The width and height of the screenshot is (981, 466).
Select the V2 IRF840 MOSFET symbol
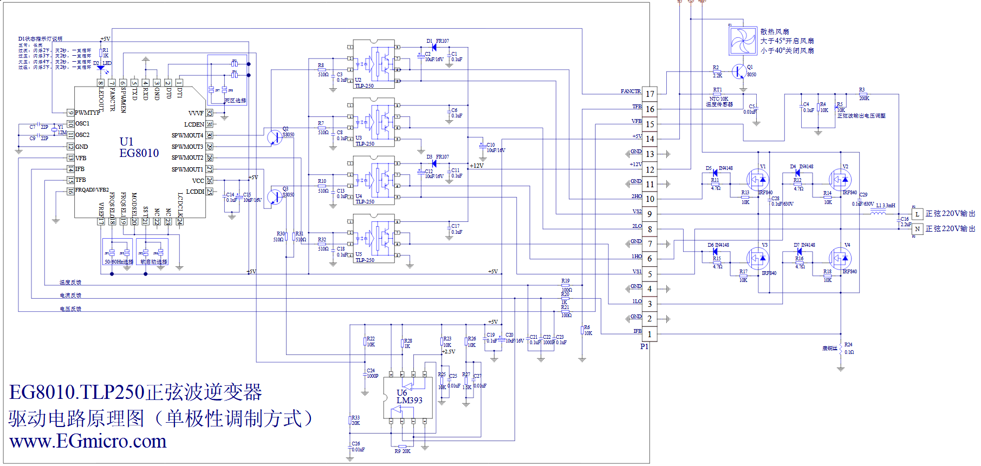tap(840, 179)
